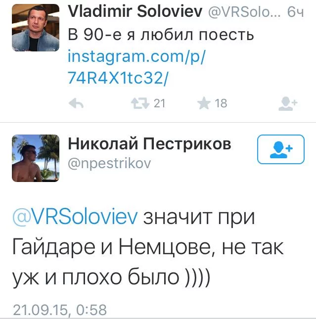316x319 pixels.
Task: Select the reply text 'уж и плохо было'
Action: click(x=96, y=277)
